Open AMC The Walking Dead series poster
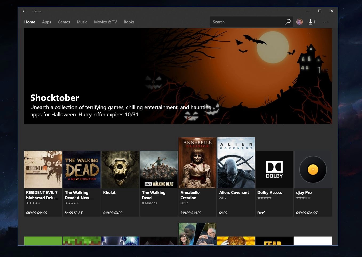Image resolution: width=362 pixels, height=257 pixels. [159, 169]
